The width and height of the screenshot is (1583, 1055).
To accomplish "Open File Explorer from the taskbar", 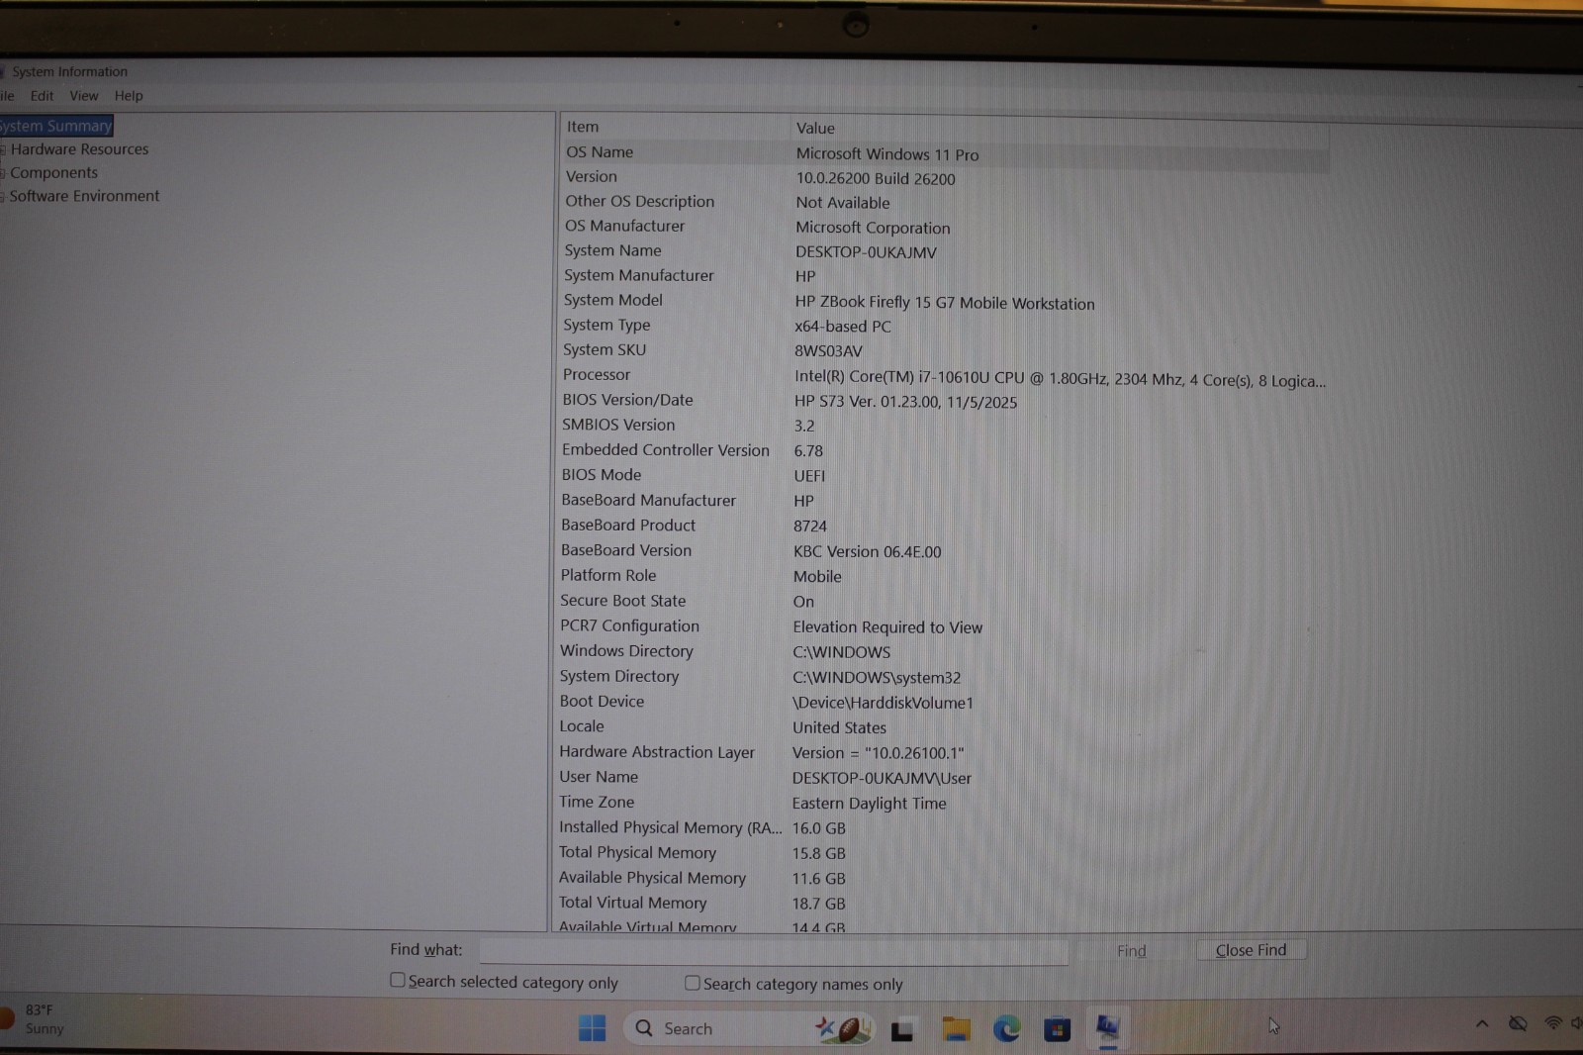I will coord(956,1029).
